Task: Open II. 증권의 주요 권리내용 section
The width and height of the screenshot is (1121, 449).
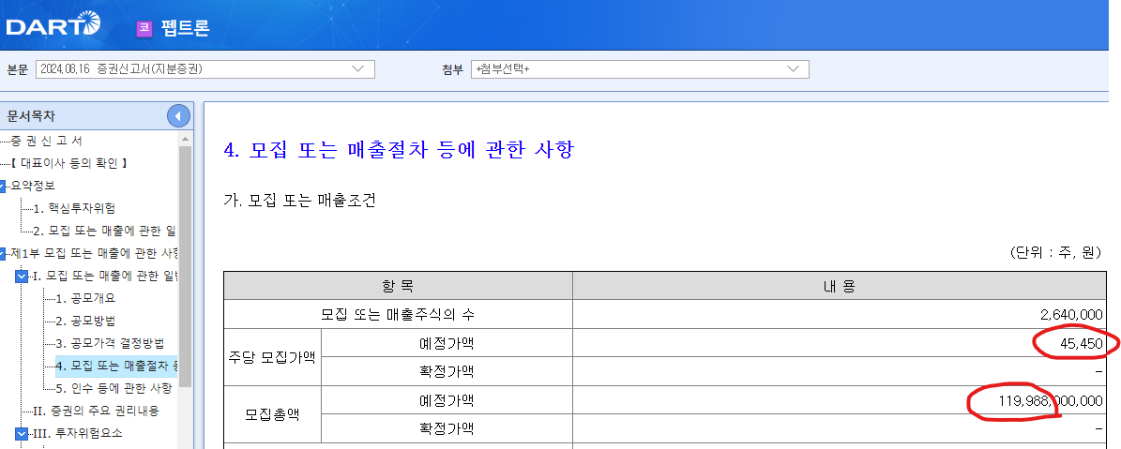Action: point(96,412)
